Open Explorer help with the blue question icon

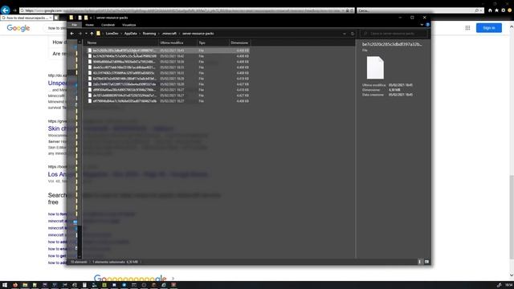(427, 25)
